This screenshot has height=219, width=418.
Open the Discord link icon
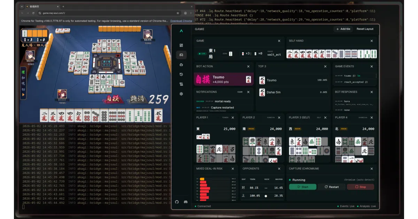click(186, 202)
